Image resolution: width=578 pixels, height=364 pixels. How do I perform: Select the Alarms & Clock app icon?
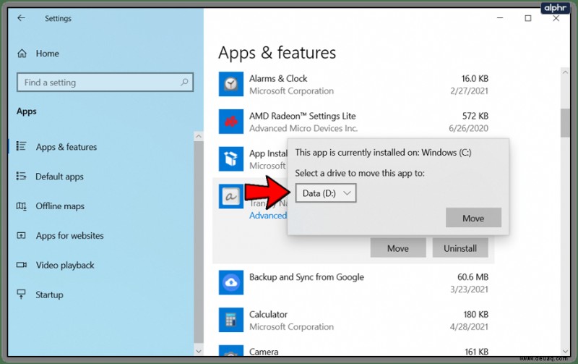(x=230, y=84)
